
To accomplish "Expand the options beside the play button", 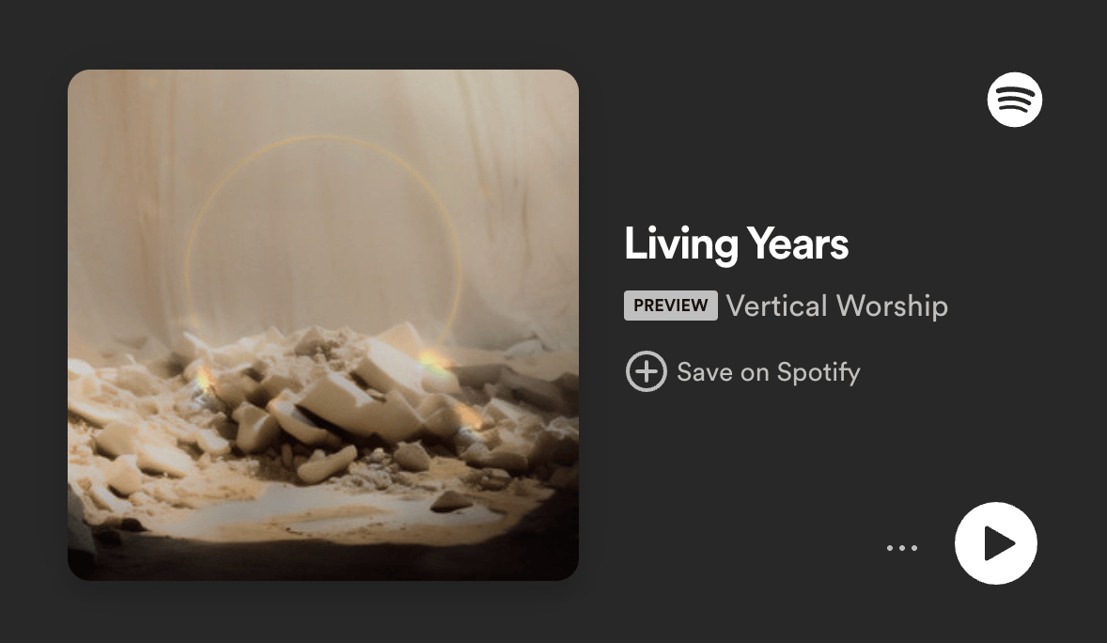I will pyautogui.click(x=901, y=548).
